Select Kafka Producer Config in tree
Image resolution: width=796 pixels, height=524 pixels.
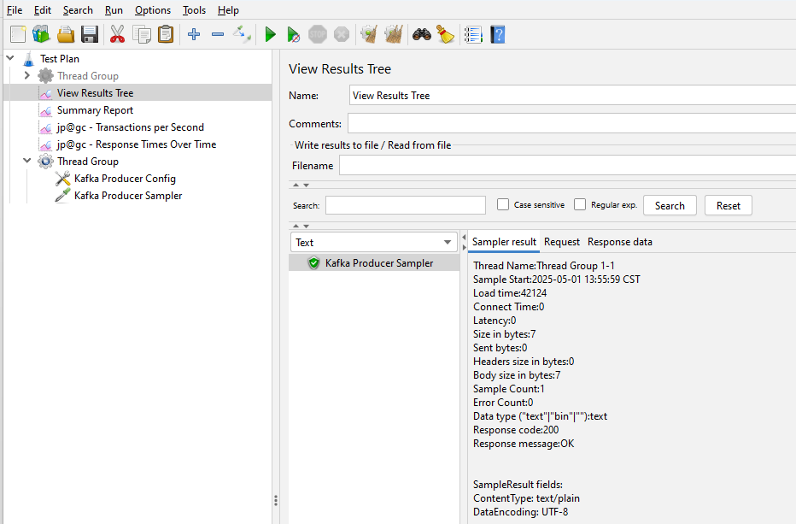tap(125, 179)
